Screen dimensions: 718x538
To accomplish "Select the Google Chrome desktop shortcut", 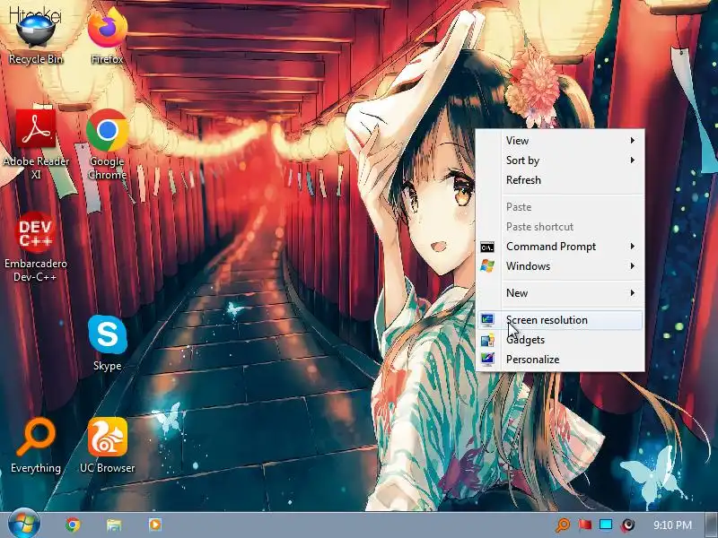I will pyautogui.click(x=107, y=143).
